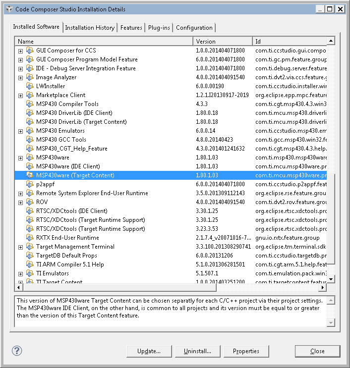Expand the Image Analyzer node
This screenshot has width=350, height=368.
21,78
